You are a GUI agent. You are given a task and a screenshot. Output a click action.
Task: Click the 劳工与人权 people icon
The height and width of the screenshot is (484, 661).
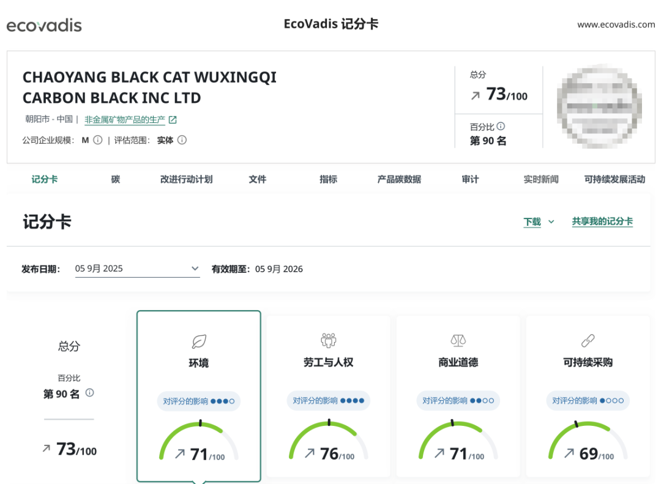tap(328, 340)
